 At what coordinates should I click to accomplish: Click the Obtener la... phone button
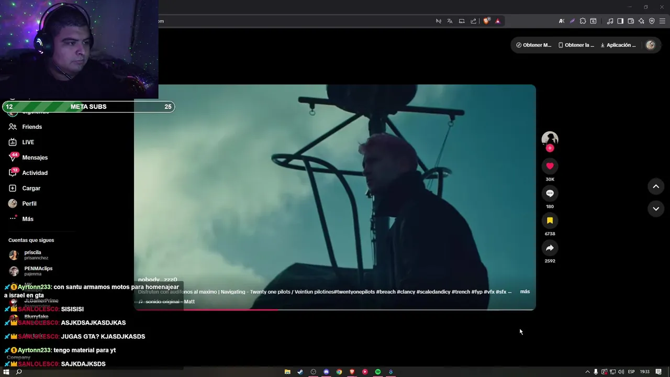[x=576, y=45]
